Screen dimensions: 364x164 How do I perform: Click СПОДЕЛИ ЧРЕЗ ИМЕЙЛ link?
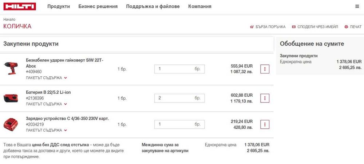(x=317, y=27)
